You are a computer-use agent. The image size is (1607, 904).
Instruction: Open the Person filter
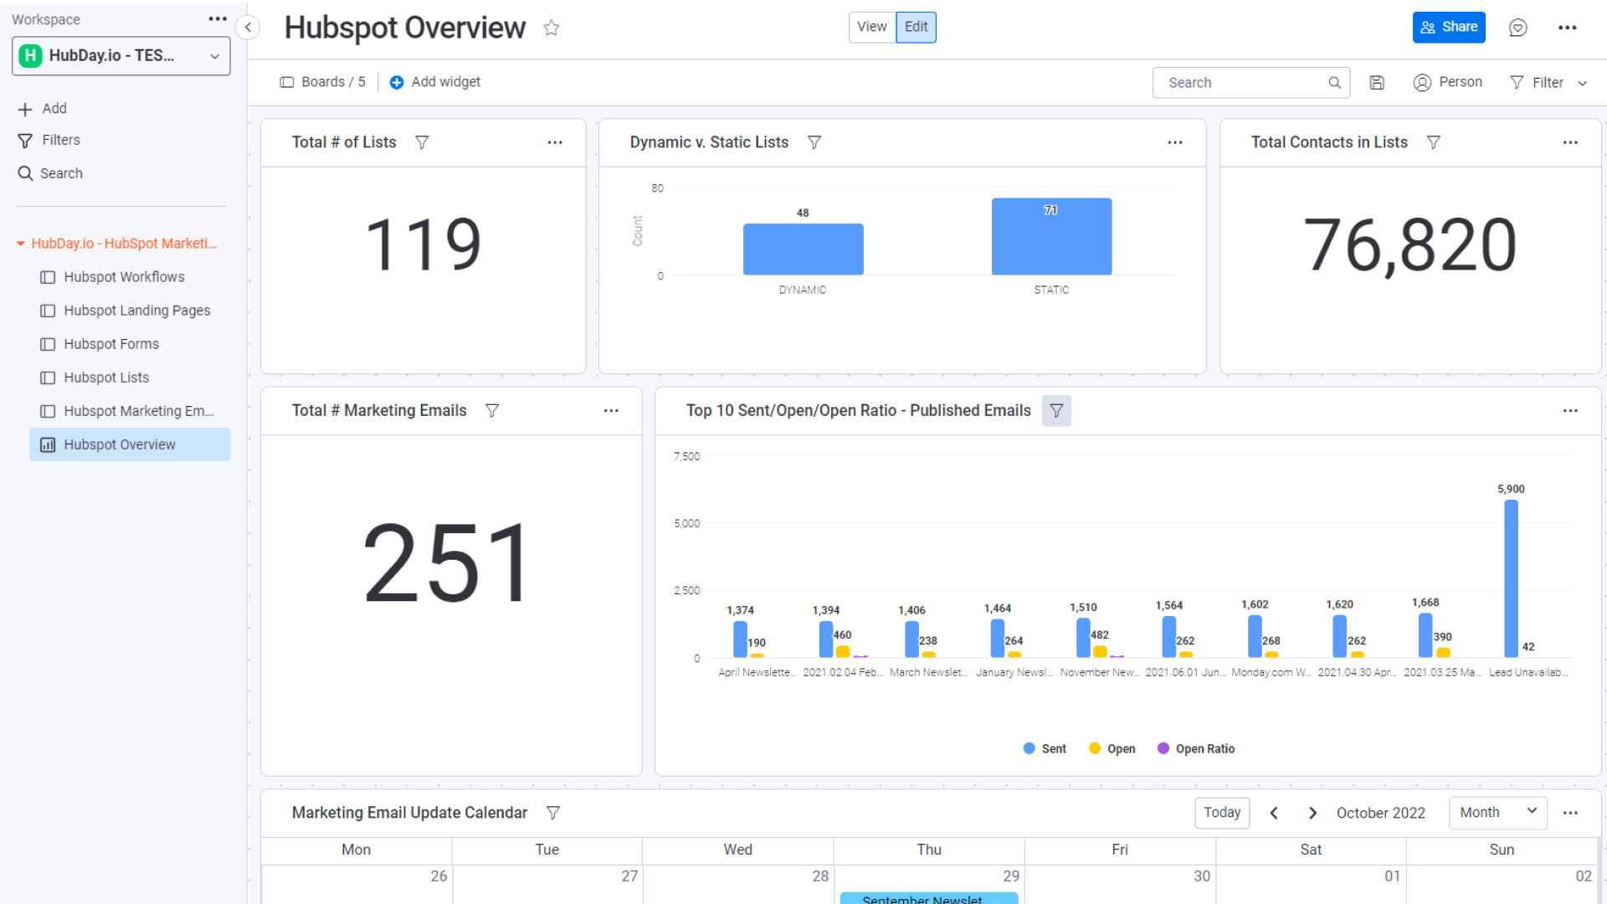pyautogui.click(x=1448, y=82)
